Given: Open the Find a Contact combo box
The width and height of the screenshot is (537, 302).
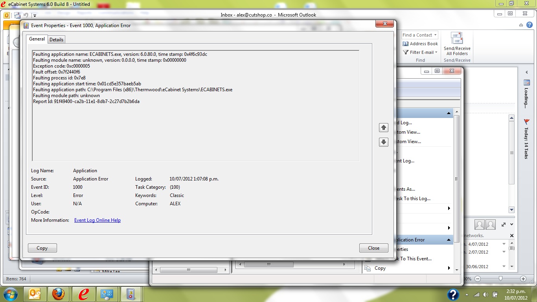Looking at the screenshot, I should [419, 35].
